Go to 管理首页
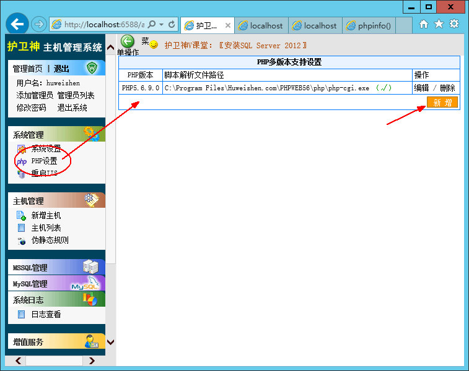Viewport: 469px width, 371px height. (x=27, y=69)
